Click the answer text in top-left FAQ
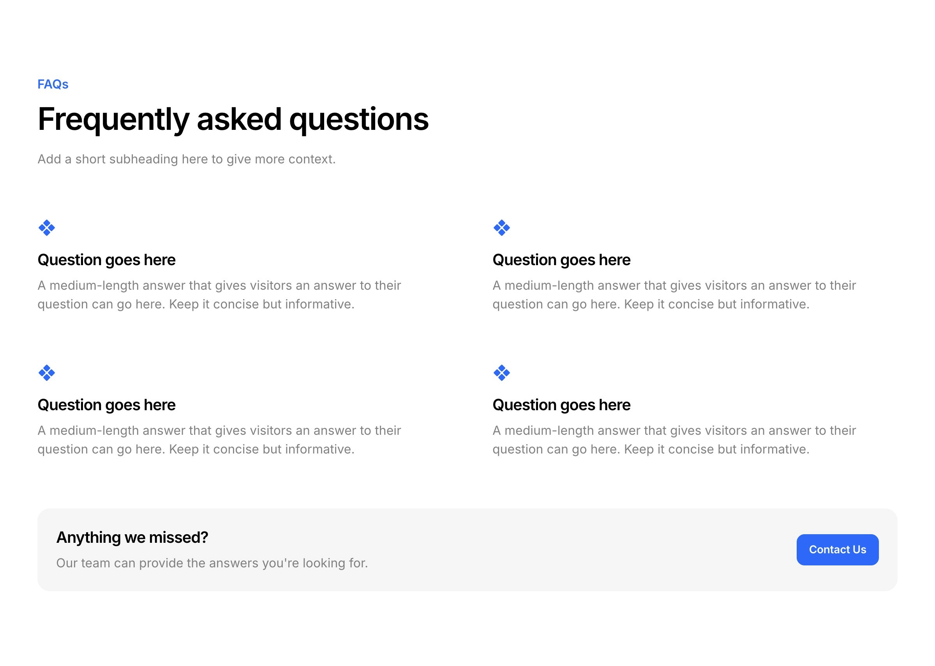The image size is (935, 666). pos(219,294)
